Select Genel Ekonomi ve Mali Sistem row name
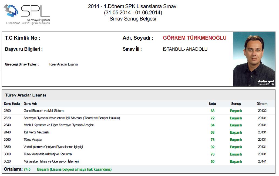This screenshot has height=176, width=279. (x=43, y=111)
